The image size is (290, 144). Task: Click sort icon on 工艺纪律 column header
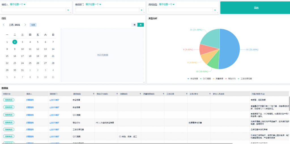tap(186, 94)
